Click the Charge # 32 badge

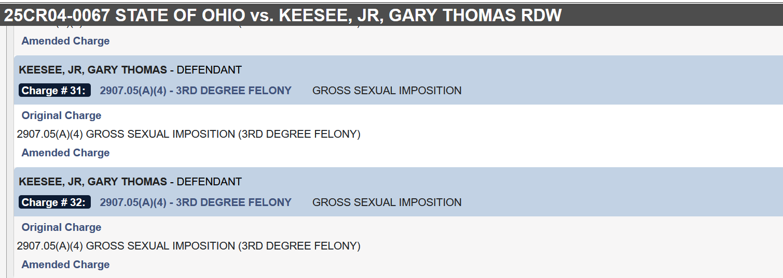pos(55,202)
